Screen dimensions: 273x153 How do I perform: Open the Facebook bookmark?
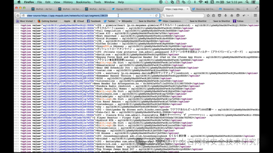click(x=94, y=21)
